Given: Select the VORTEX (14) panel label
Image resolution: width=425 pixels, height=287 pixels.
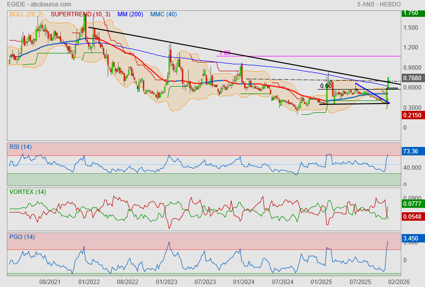Looking at the screenshot, I should (27, 192).
